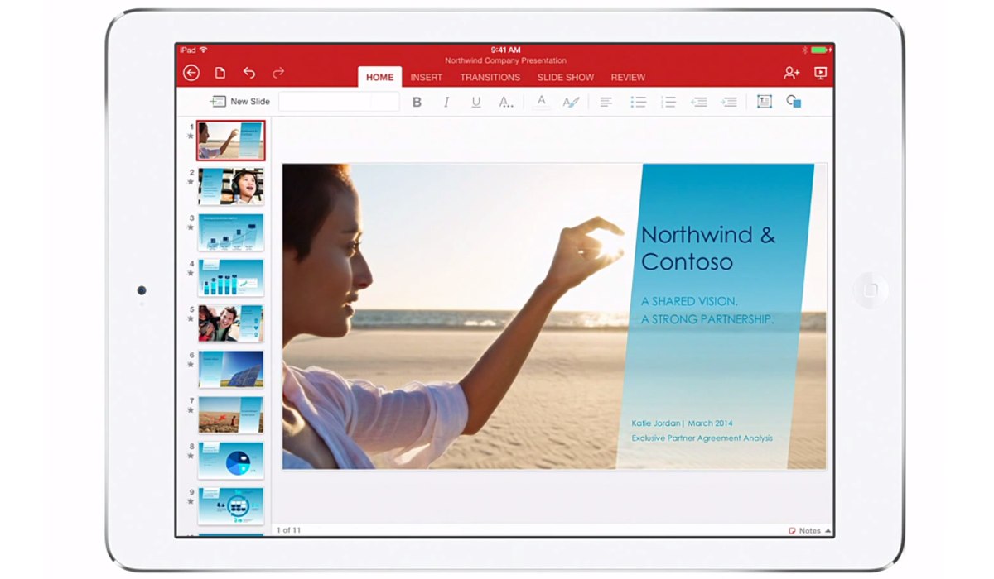The image size is (994, 579).
Task: Toggle bold formatting
Action: click(x=417, y=102)
